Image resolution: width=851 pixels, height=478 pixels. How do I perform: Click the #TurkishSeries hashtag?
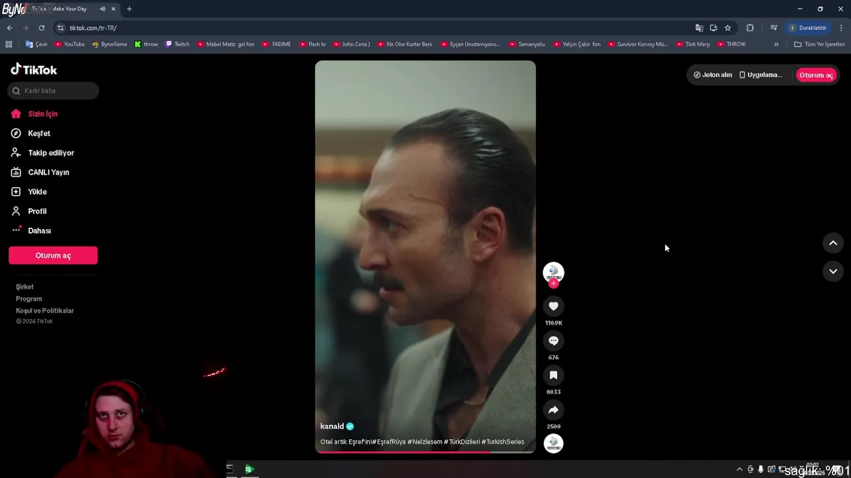click(x=503, y=442)
